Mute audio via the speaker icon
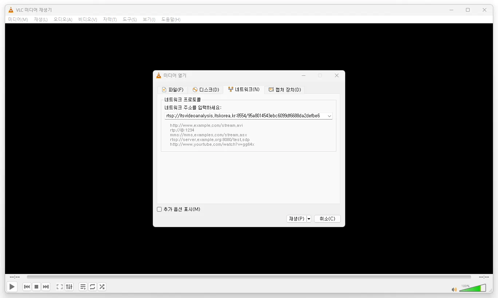This screenshot has height=298, width=498. pos(454,290)
